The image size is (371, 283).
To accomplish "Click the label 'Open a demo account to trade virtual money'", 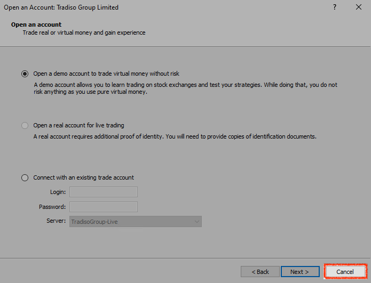I will [106, 74].
